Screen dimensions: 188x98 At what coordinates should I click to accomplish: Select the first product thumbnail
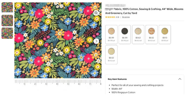(7, 7)
